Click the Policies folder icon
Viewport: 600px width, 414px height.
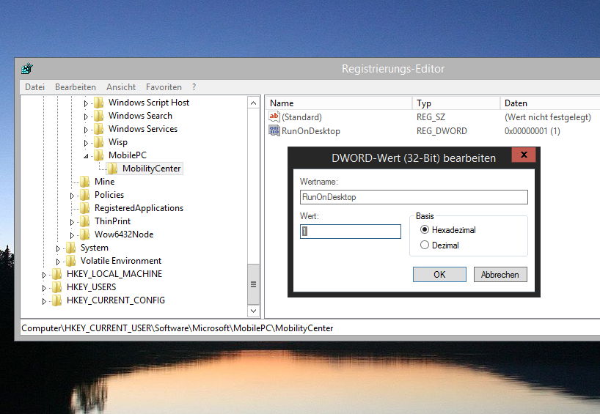click(x=84, y=195)
